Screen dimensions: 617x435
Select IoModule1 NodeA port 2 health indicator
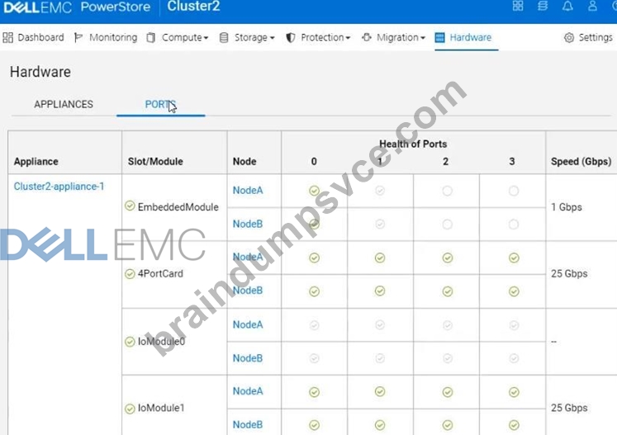447,392
